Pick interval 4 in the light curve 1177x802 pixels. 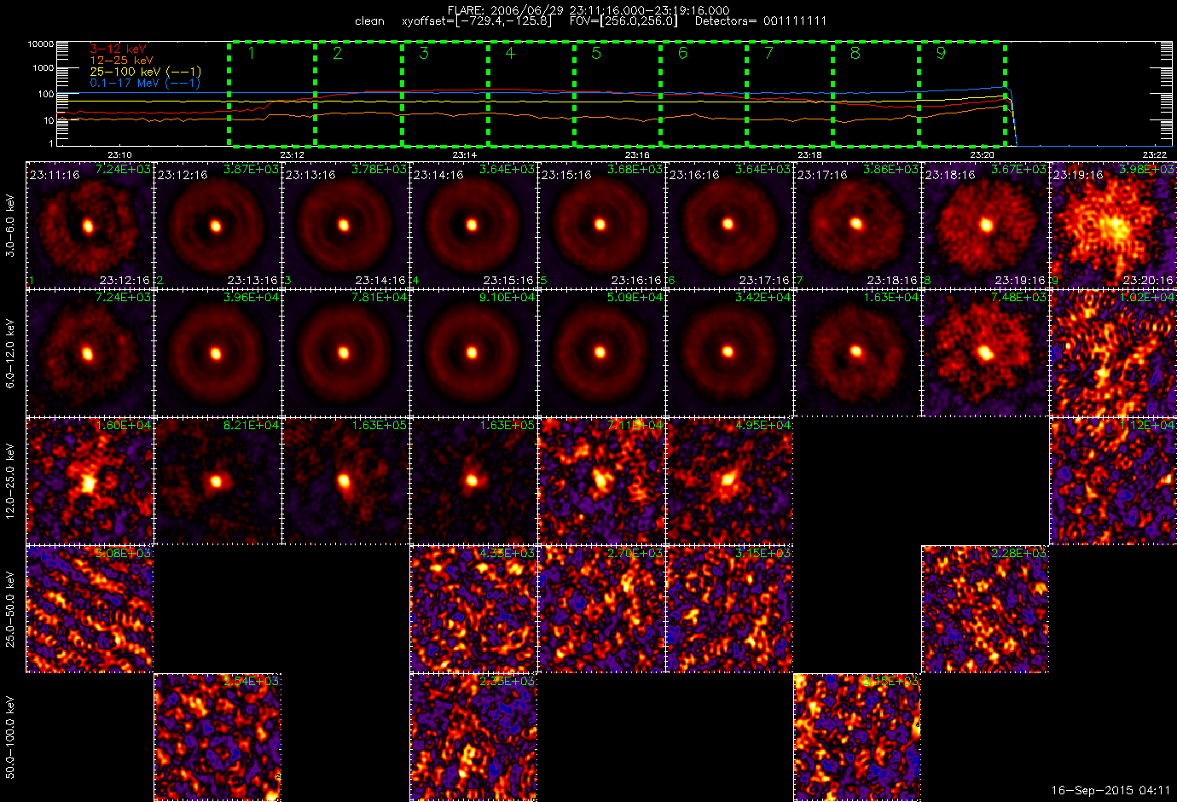(x=531, y=94)
